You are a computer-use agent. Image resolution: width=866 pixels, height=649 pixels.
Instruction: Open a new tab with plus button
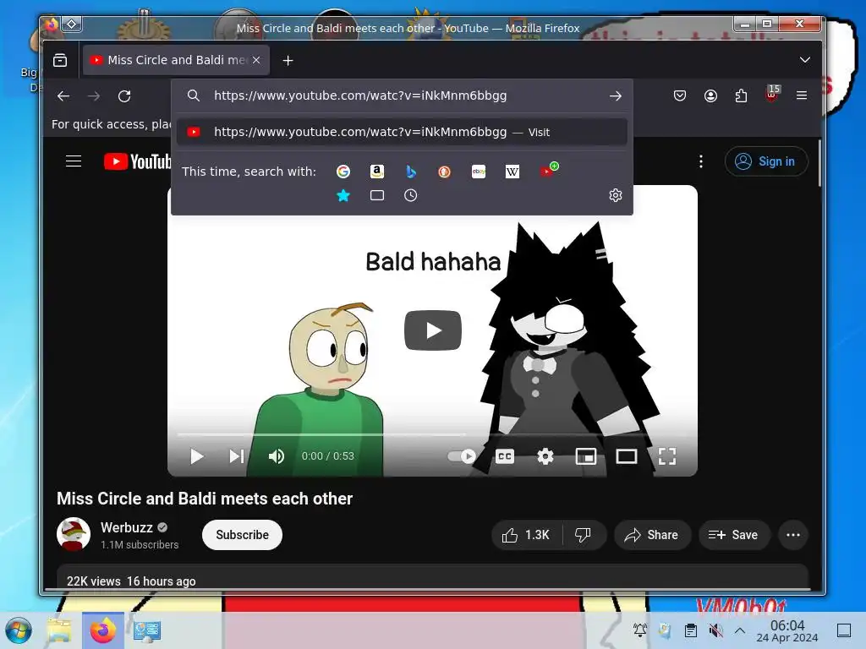tap(288, 60)
